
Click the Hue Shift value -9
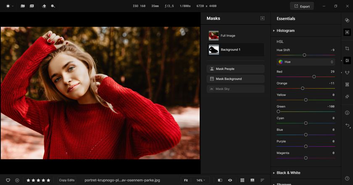pyautogui.click(x=332, y=50)
